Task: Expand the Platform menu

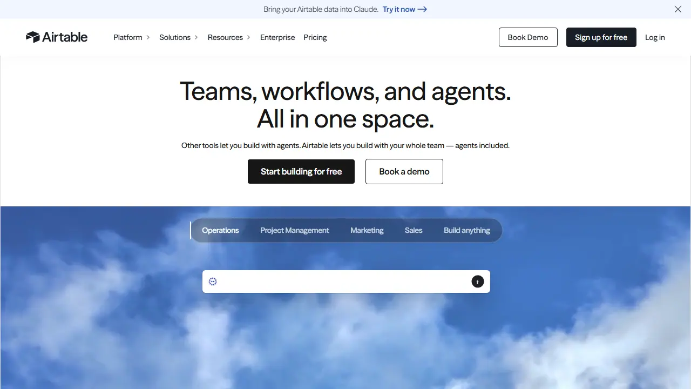Action: (x=132, y=37)
